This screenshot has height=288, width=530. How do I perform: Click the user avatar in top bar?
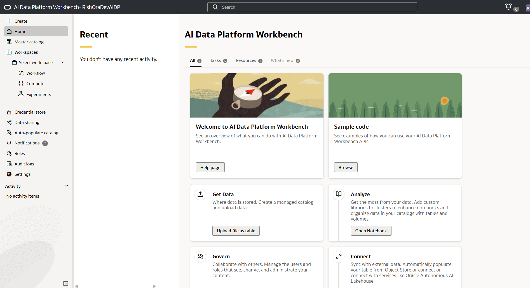pos(528,8)
